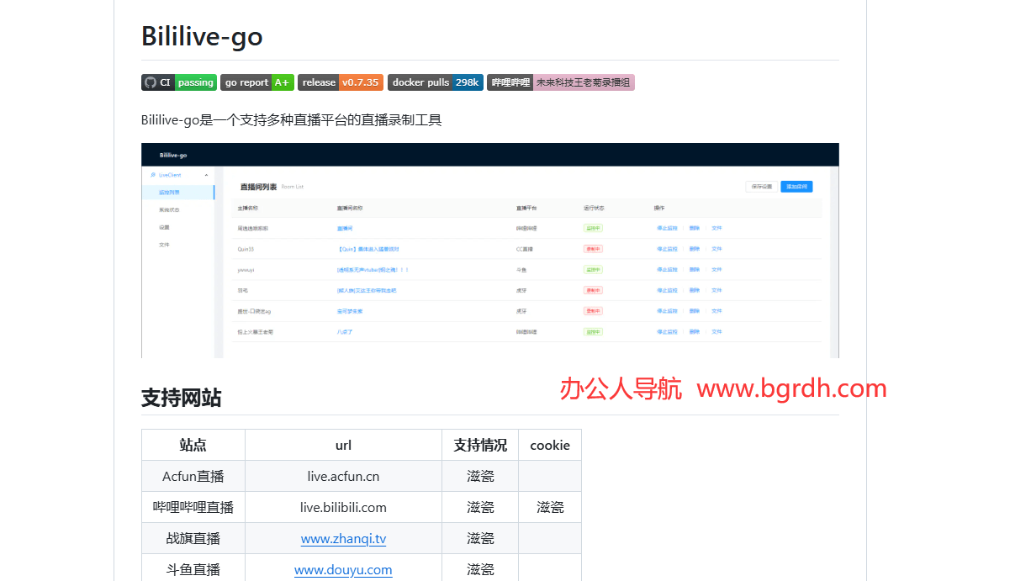
Task: Click the green 监控中 status tag
Action: [x=593, y=228]
